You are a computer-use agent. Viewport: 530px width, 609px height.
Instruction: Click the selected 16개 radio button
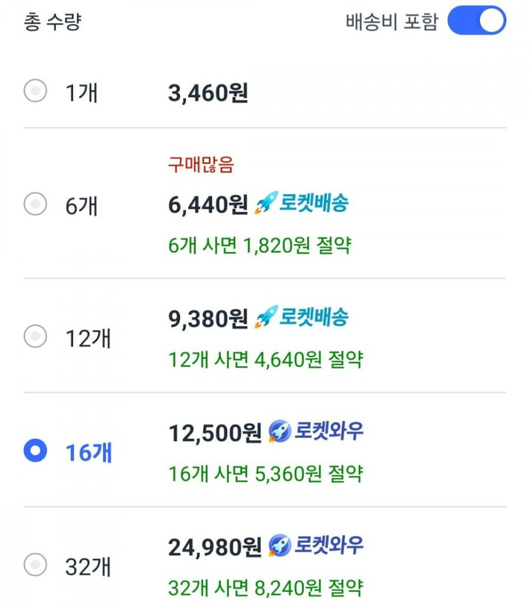pyautogui.click(x=35, y=451)
